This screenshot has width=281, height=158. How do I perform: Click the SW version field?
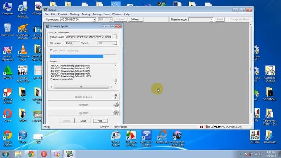pyautogui.click(x=72, y=43)
